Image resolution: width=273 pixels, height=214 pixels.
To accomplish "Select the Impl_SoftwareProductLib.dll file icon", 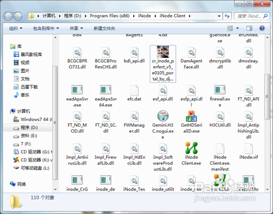I will point(163,148).
